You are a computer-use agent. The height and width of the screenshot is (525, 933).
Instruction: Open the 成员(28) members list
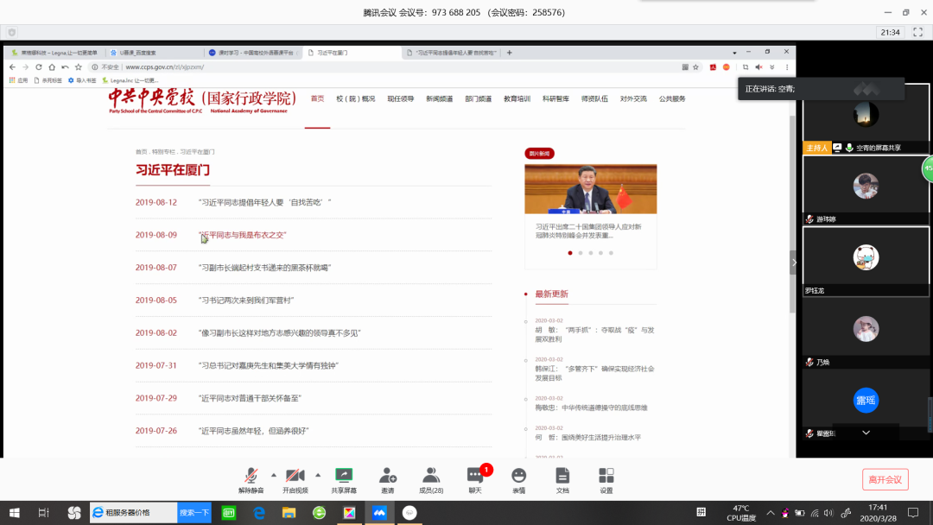point(430,476)
